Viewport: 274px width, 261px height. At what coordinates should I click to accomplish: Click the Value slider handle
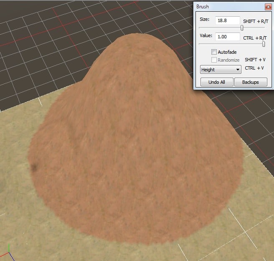click(x=264, y=44)
